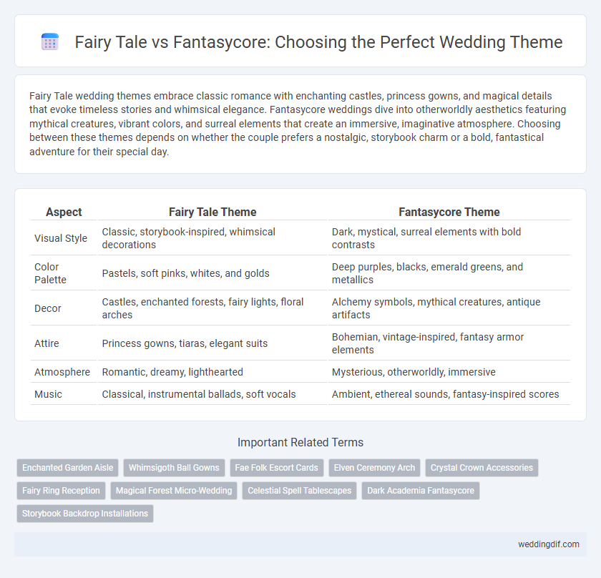Select 'Mysterious, otherworldly, immersive' cell
This screenshot has height=578, width=601.
[x=449, y=372]
